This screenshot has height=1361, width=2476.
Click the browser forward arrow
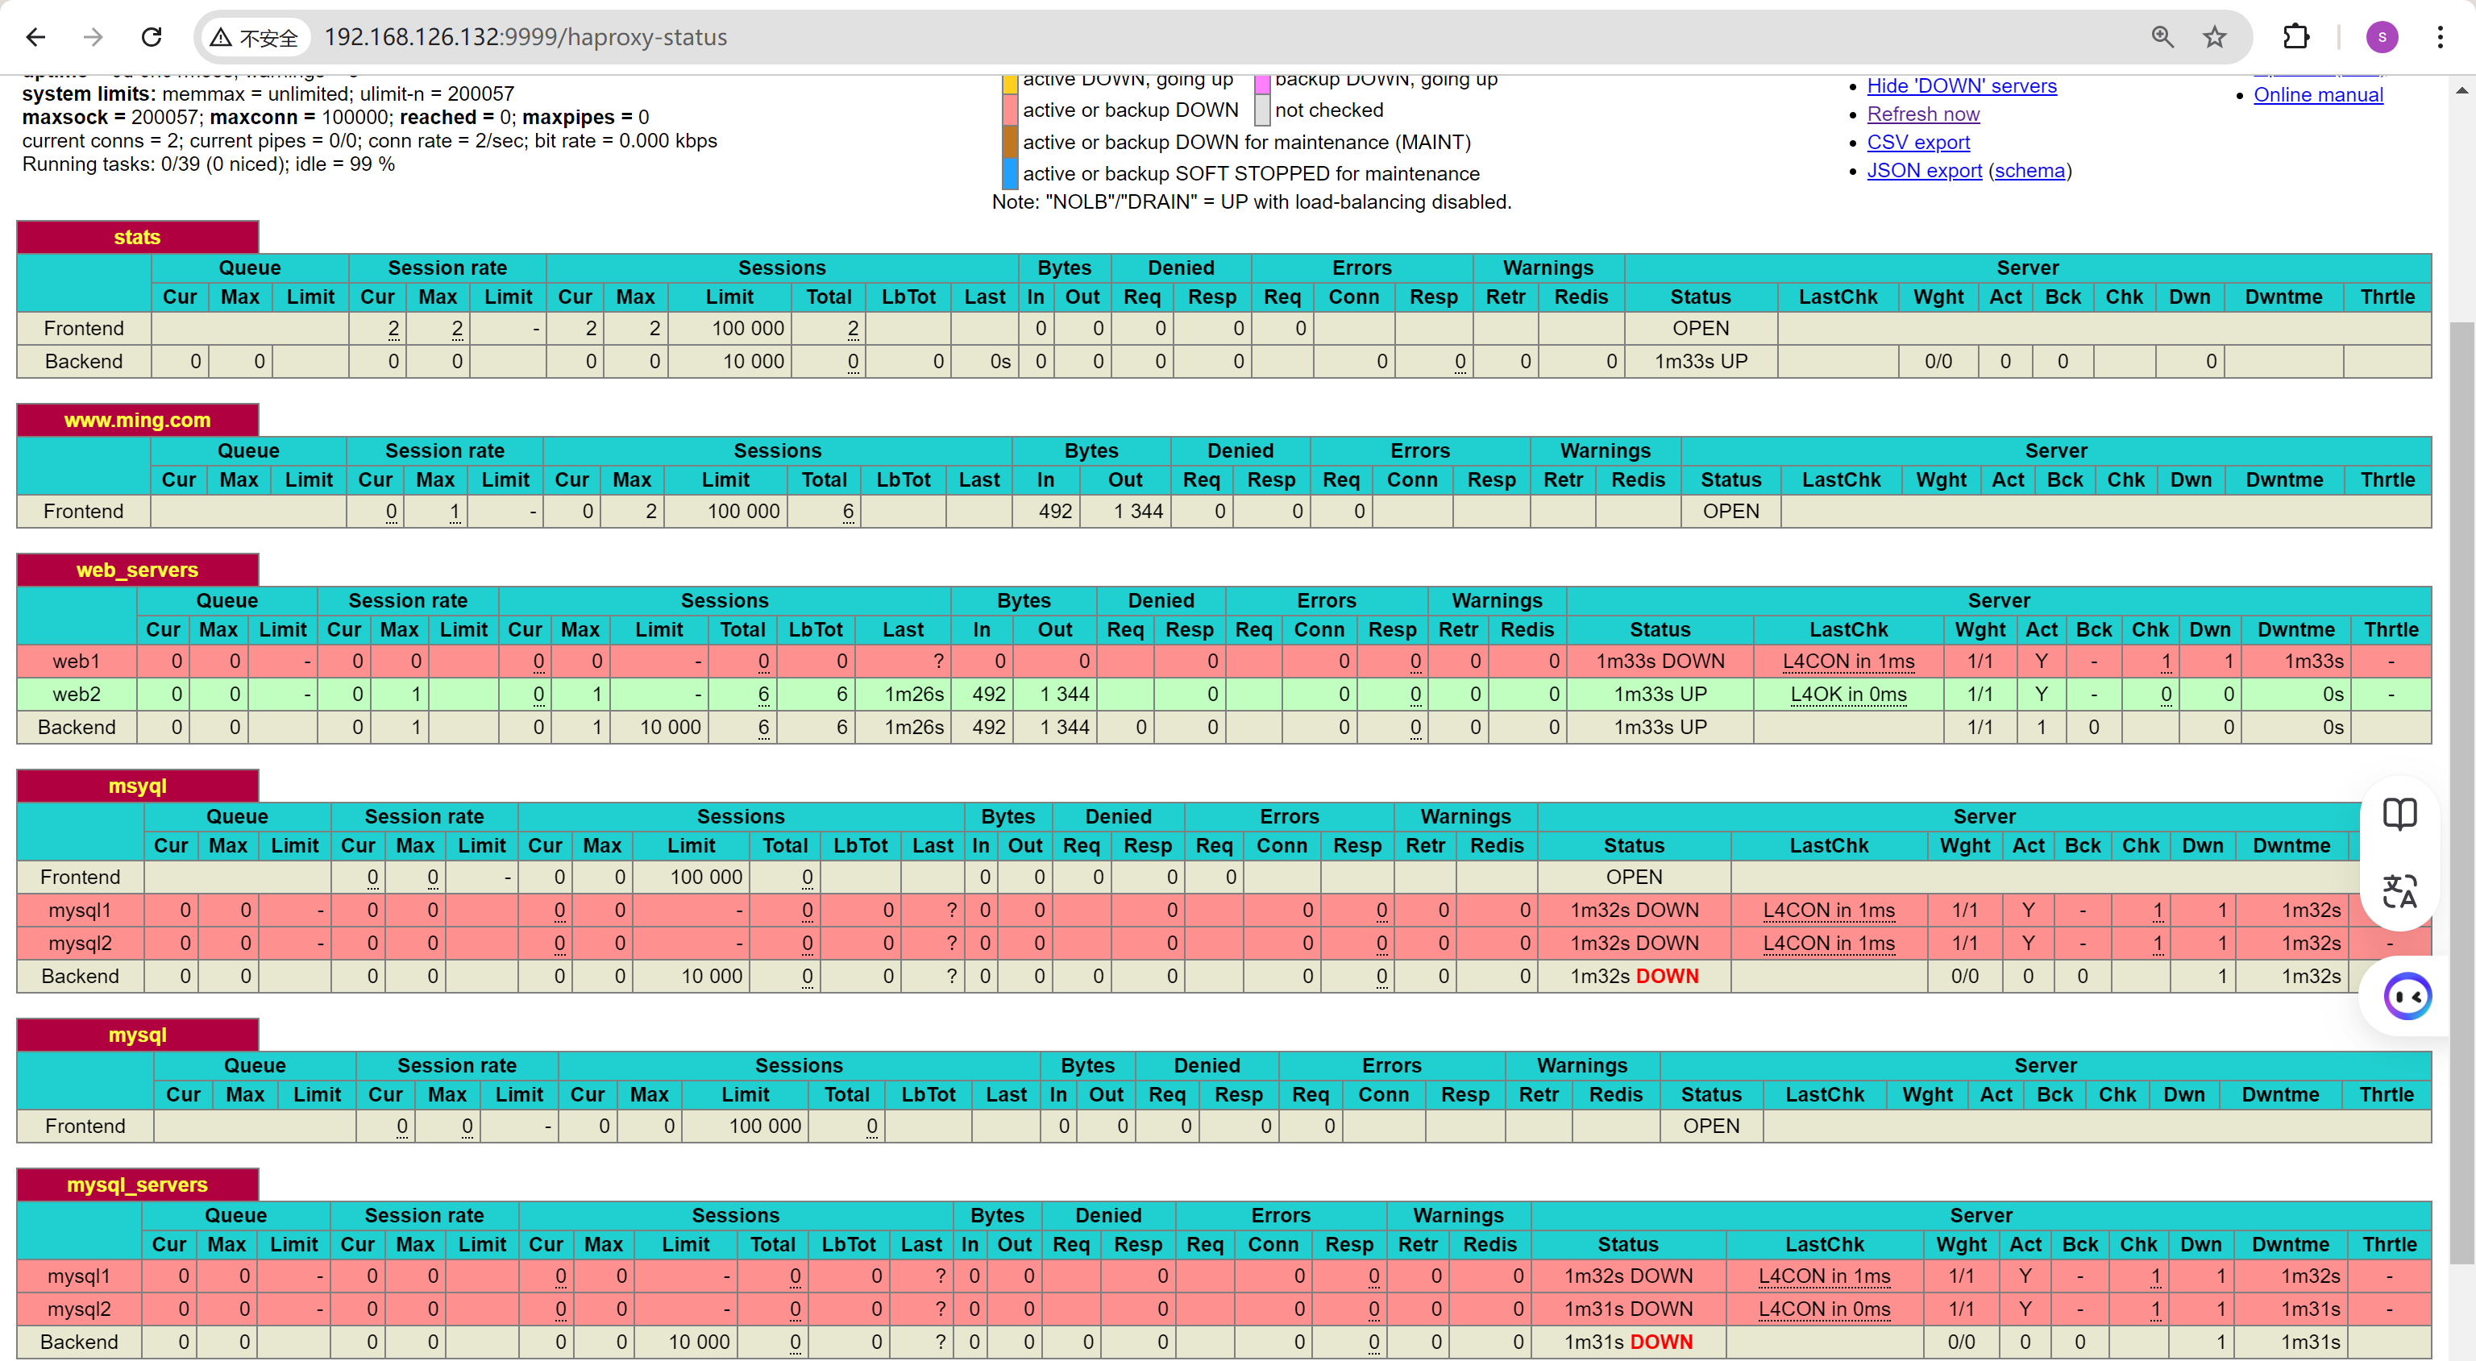[x=93, y=38]
